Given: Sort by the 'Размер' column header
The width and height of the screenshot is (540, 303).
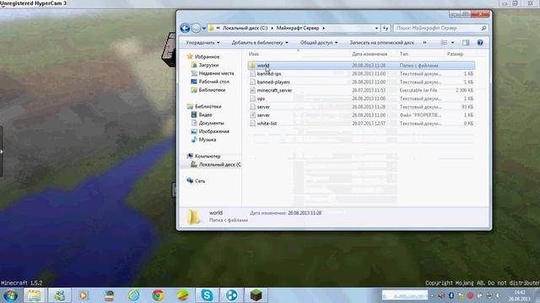Looking at the screenshot, I should (x=455, y=54).
